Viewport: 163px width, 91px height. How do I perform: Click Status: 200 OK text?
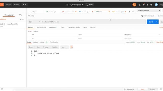(x=130, y=42)
